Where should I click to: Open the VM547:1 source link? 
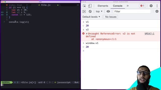[149, 33]
